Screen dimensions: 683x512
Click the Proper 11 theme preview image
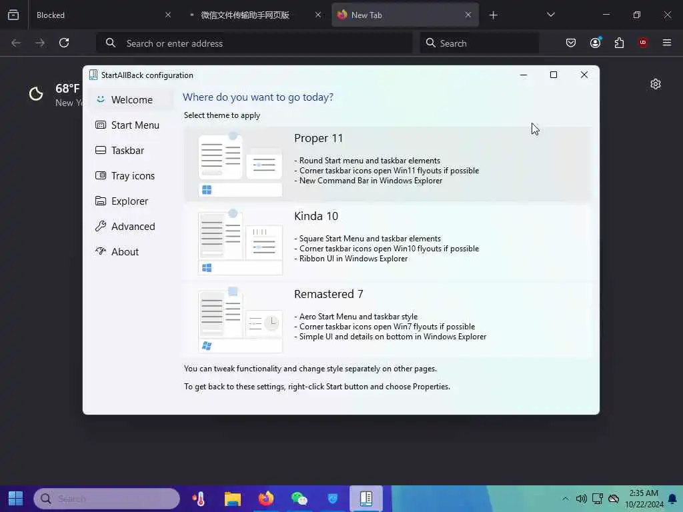click(x=240, y=164)
